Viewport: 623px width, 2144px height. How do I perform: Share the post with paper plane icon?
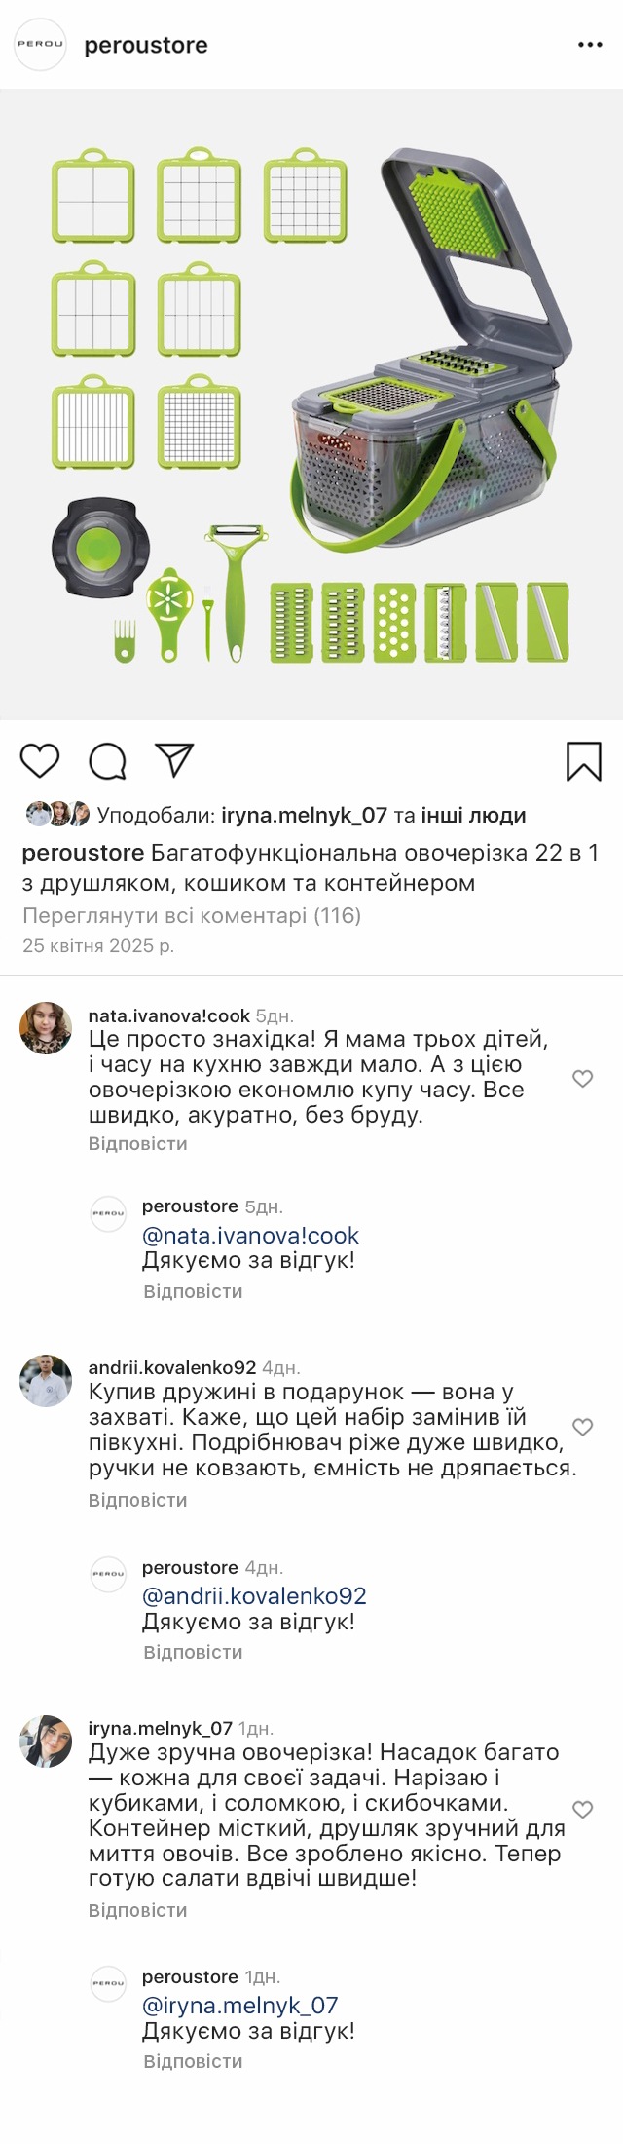(x=175, y=760)
